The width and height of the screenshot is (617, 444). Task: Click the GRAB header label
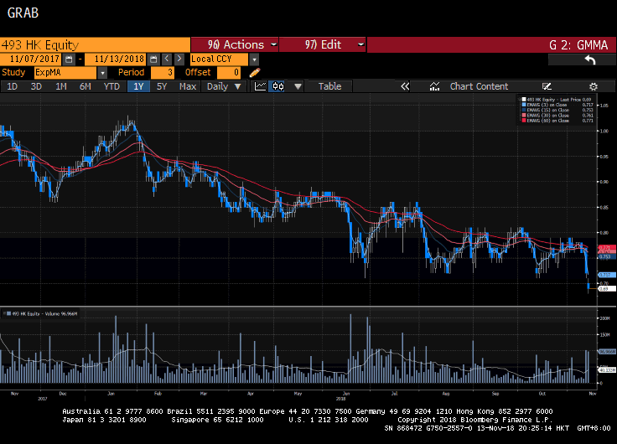(x=23, y=13)
